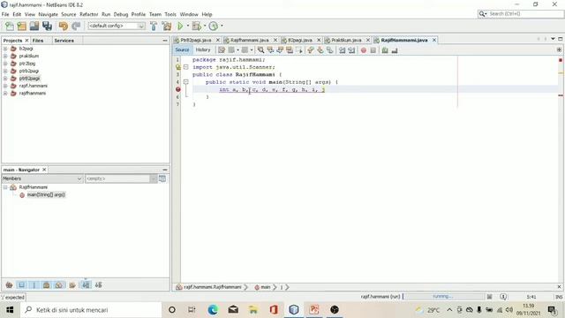Switch to the Files tab
The image size is (565, 318).
click(38, 41)
